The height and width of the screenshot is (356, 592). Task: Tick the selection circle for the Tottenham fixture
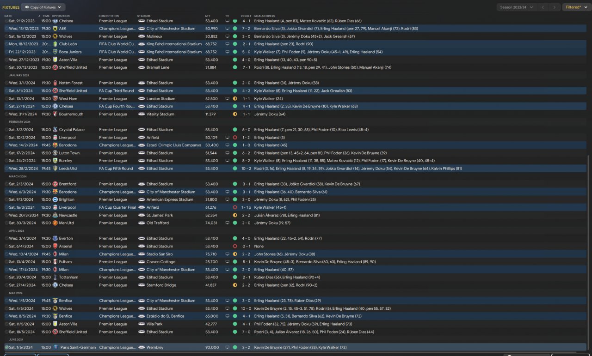point(6,278)
